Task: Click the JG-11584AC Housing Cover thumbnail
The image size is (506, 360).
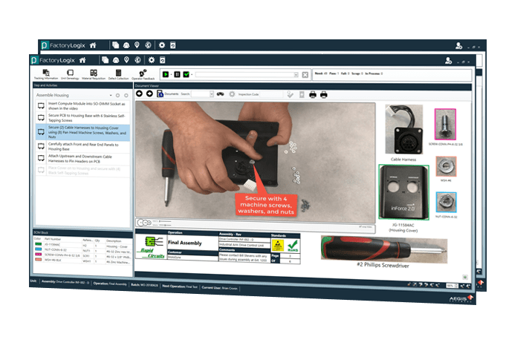Action: [403, 192]
